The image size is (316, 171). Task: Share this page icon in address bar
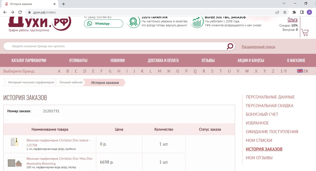pos(277,12)
